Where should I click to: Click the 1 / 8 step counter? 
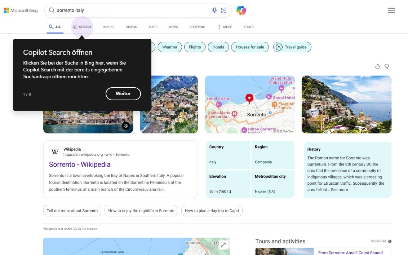tap(27, 94)
